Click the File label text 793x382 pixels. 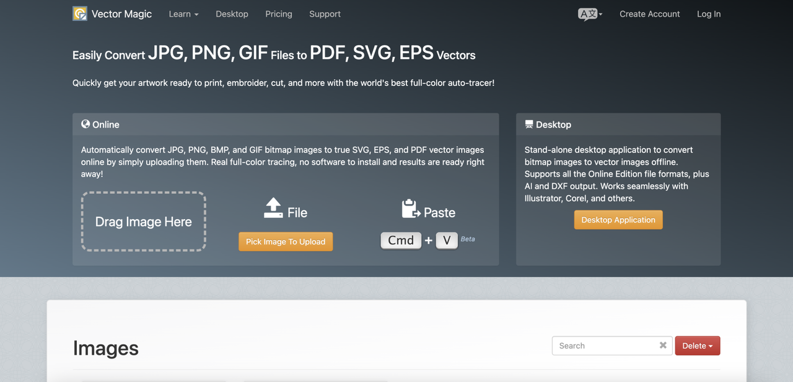[x=297, y=212]
